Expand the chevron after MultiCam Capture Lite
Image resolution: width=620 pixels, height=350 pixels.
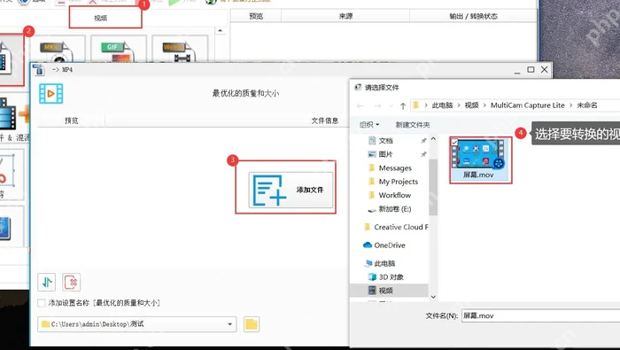coord(570,105)
